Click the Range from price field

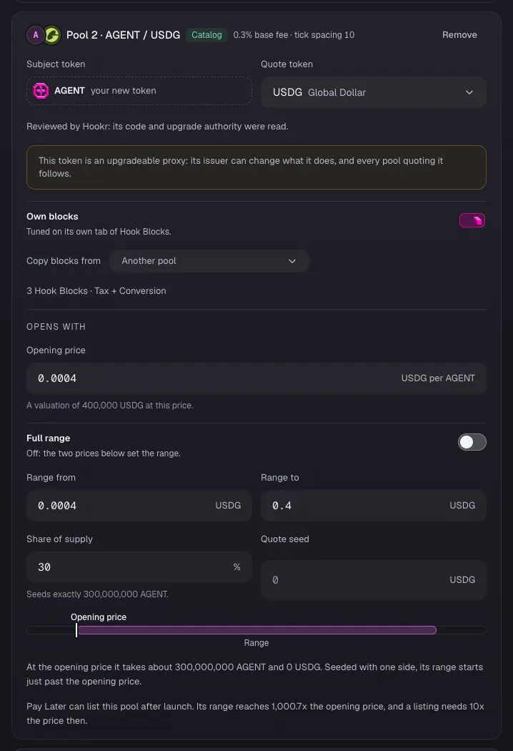coord(139,505)
